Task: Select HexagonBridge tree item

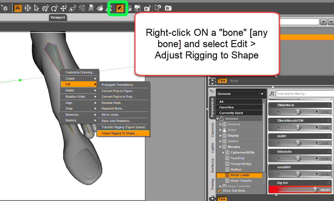Action: (241, 164)
